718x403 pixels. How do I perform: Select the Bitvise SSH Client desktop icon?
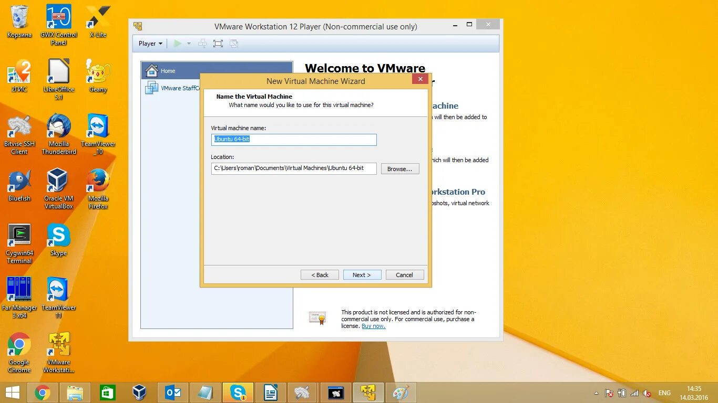pos(19,134)
